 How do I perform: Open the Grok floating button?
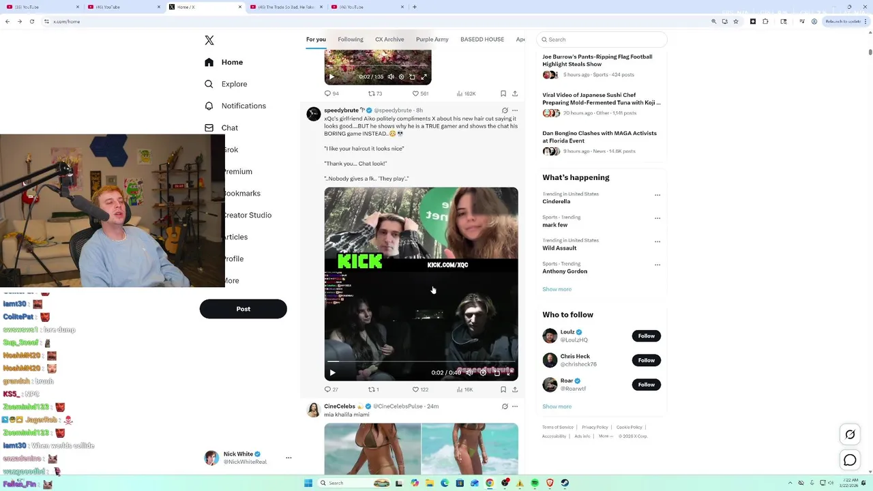pyautogui.click(x=850, y=434)
